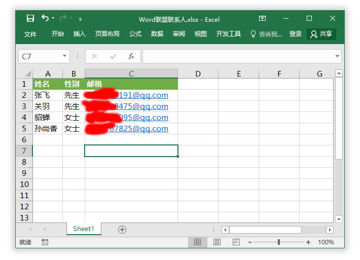The width and height of the screenshot is (360, 260).
Task: Click the horizontal scrollbar right arrow
Action: (x=330, y=230)
